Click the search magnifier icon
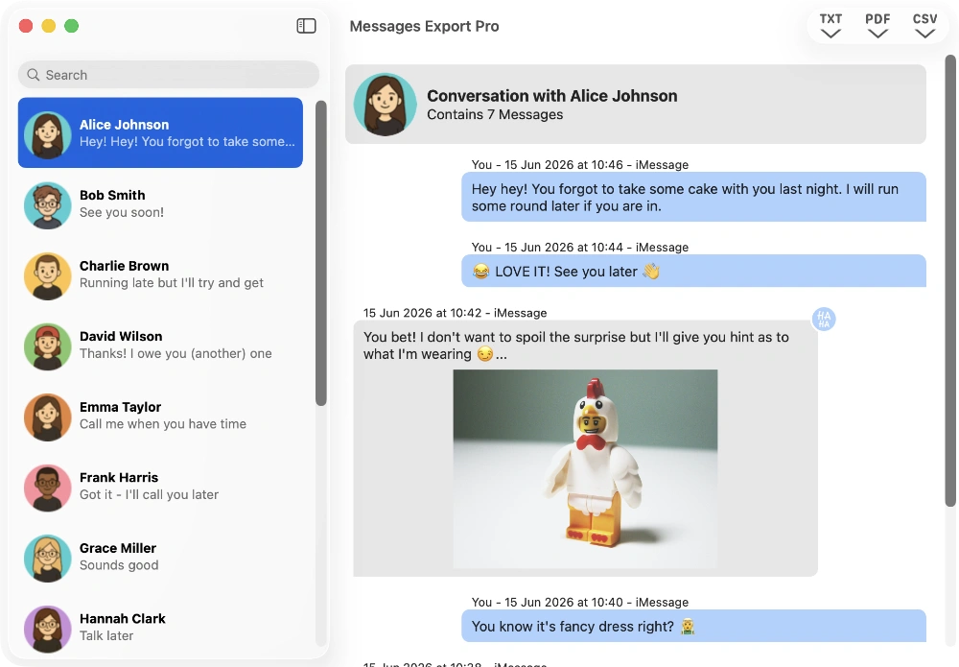The height and width of the screenshot is (667, 959). [33, 75]
